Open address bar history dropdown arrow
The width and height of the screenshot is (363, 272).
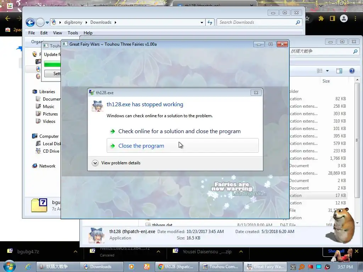click(x=202, y=22)
